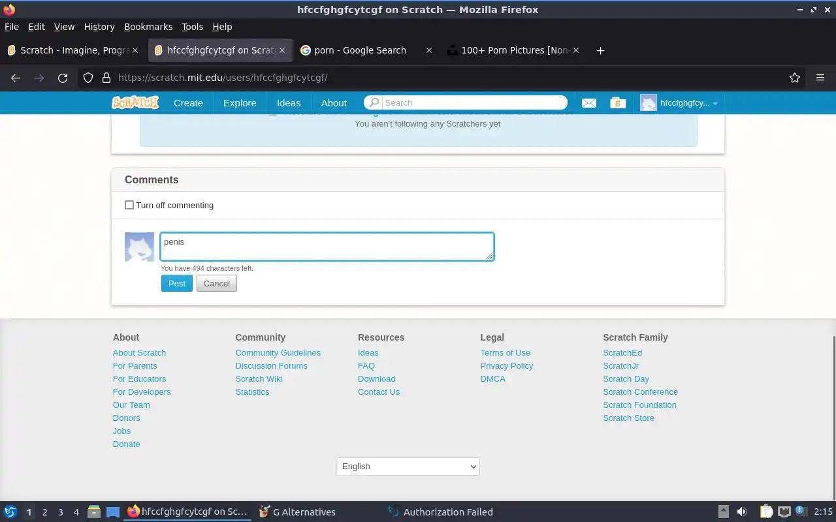836x522 pixels.
Task: Click the user avatar next to comment box
Action: [139, 247]
